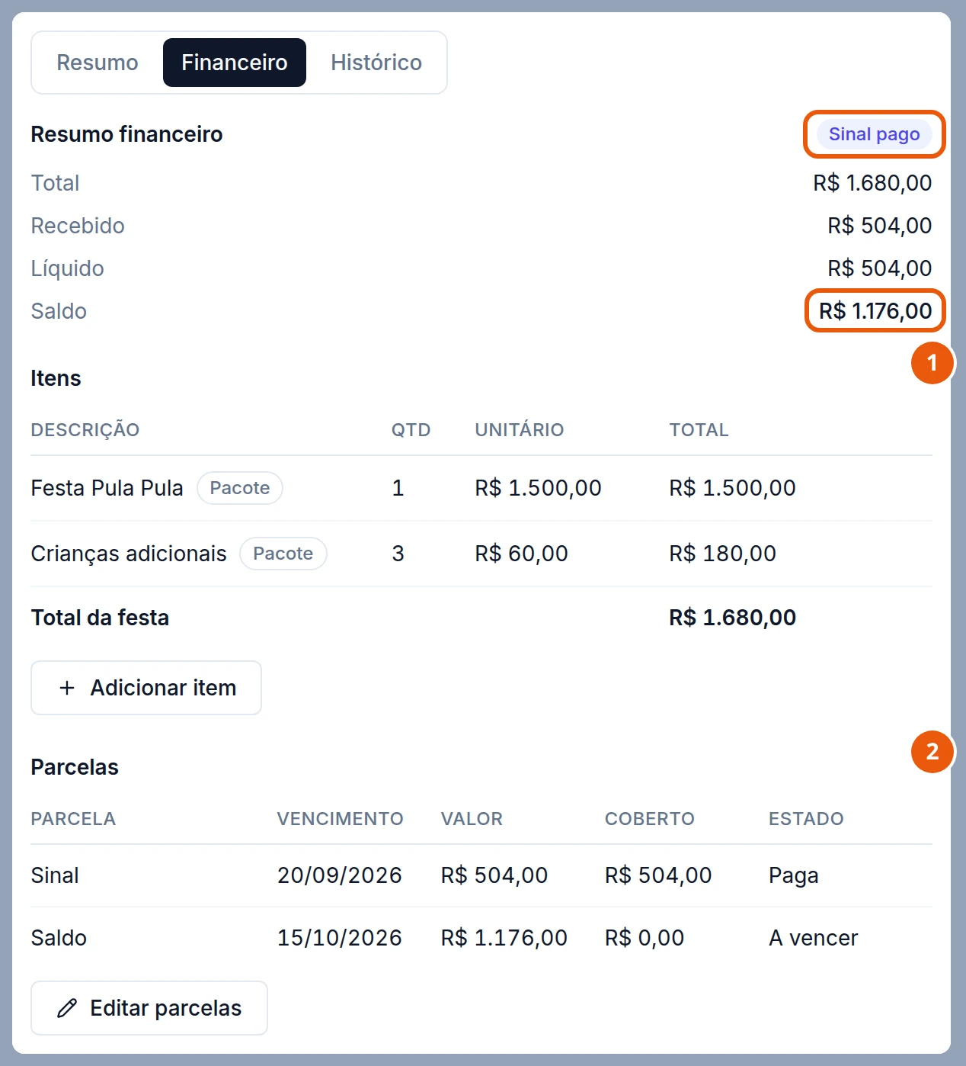Click the unit price R$ 1.500,00
This screenshot has height=1066, width=966.
point(539,488)
